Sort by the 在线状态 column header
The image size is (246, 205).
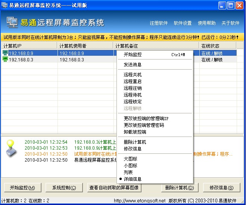pos(218,46)
